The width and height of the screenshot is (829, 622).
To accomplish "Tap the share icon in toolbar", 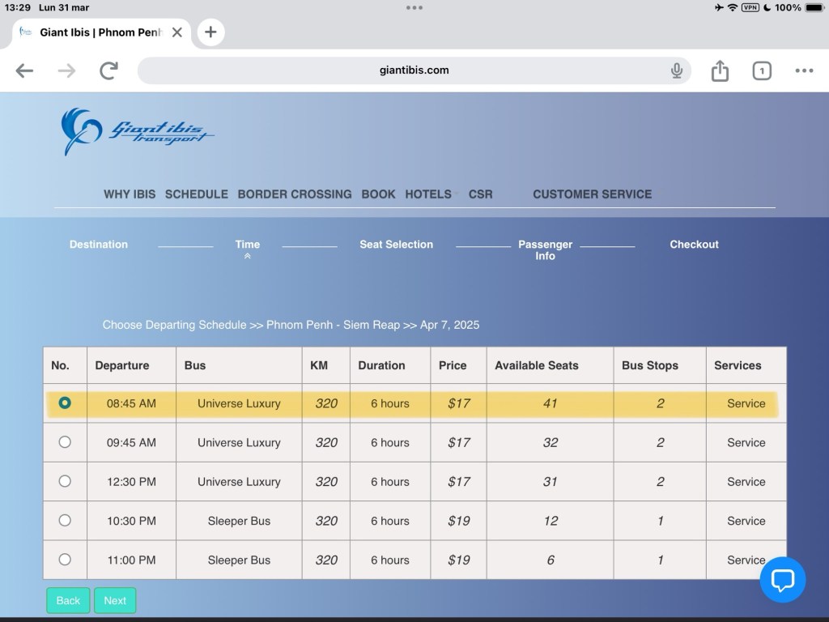I will tap(720, 70).
